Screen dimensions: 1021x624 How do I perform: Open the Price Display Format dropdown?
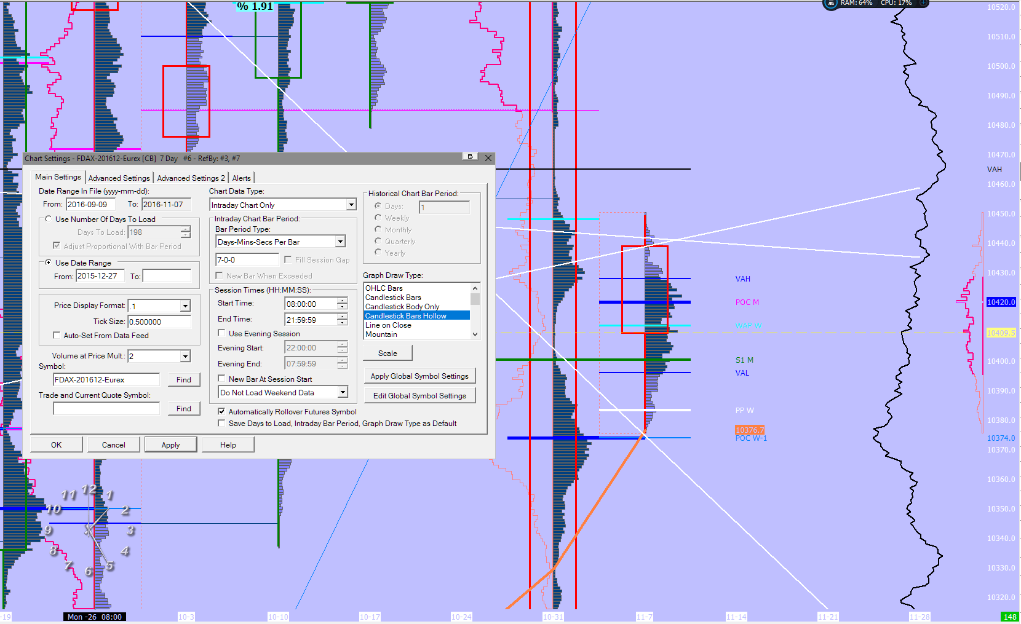point(185,306)
